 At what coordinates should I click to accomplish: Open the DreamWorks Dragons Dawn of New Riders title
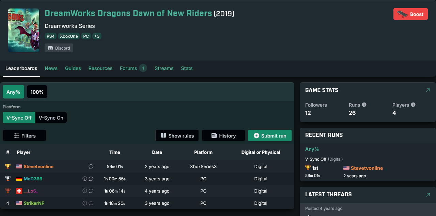point(128,13)
